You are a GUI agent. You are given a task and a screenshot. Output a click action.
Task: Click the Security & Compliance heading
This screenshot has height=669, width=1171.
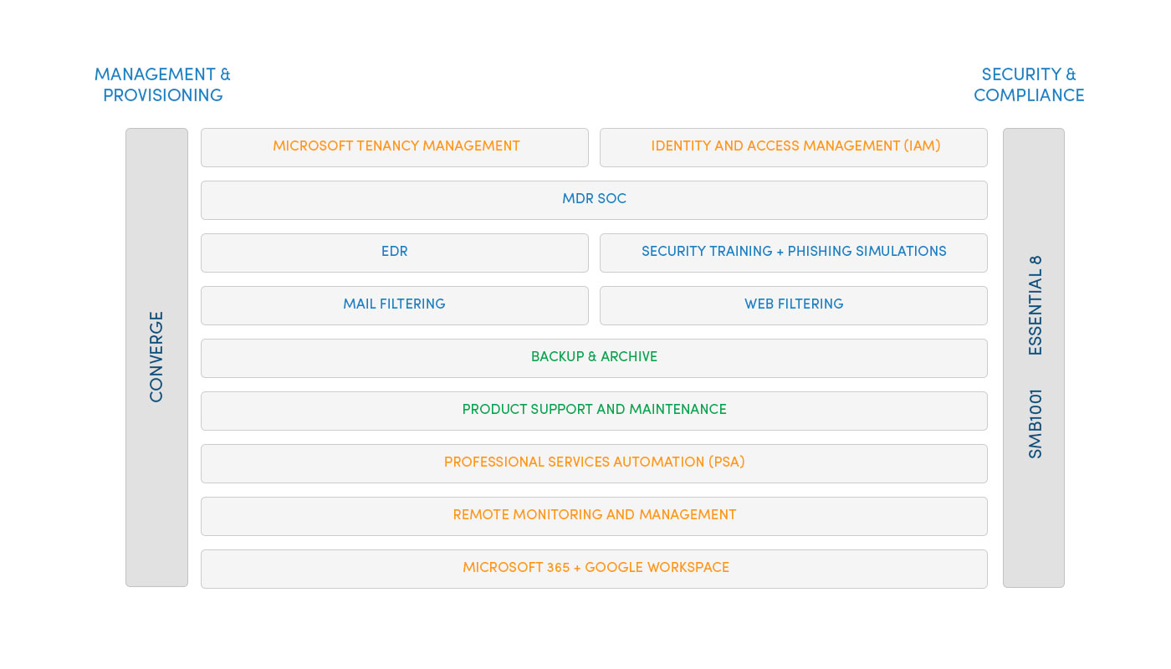pyautogui.click(x=1029, y=84)
